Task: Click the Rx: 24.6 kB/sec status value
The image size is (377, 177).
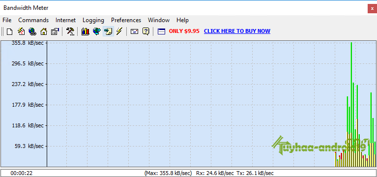Action: pos(215,173)
